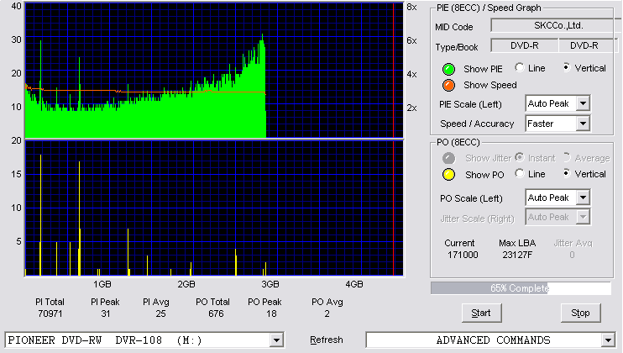Select Vertical mode for PIE graph

click(x=566, y=67)
